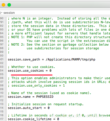Image resolution: width=110 pixels, height=121 pixels.
Task: Click the line "session.save_path = /Applications/MAMP/tmp/php"
Action: tap(51, 59)
